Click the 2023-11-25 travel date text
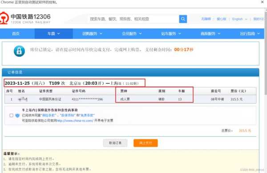Screen dimensions: 267x173 (17, 83)
